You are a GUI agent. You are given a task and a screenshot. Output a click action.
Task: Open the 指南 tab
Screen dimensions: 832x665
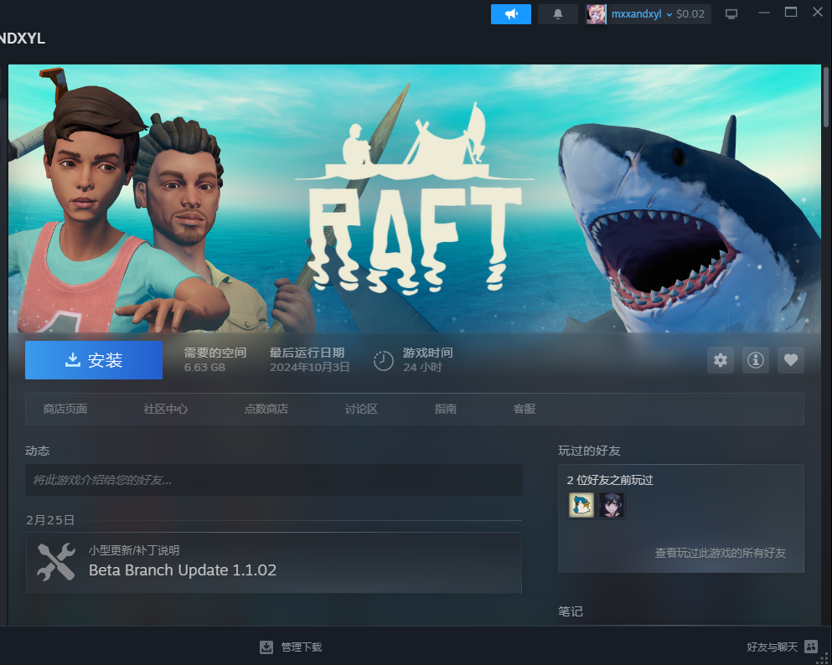pyautogui.click(x=445, y=409)
